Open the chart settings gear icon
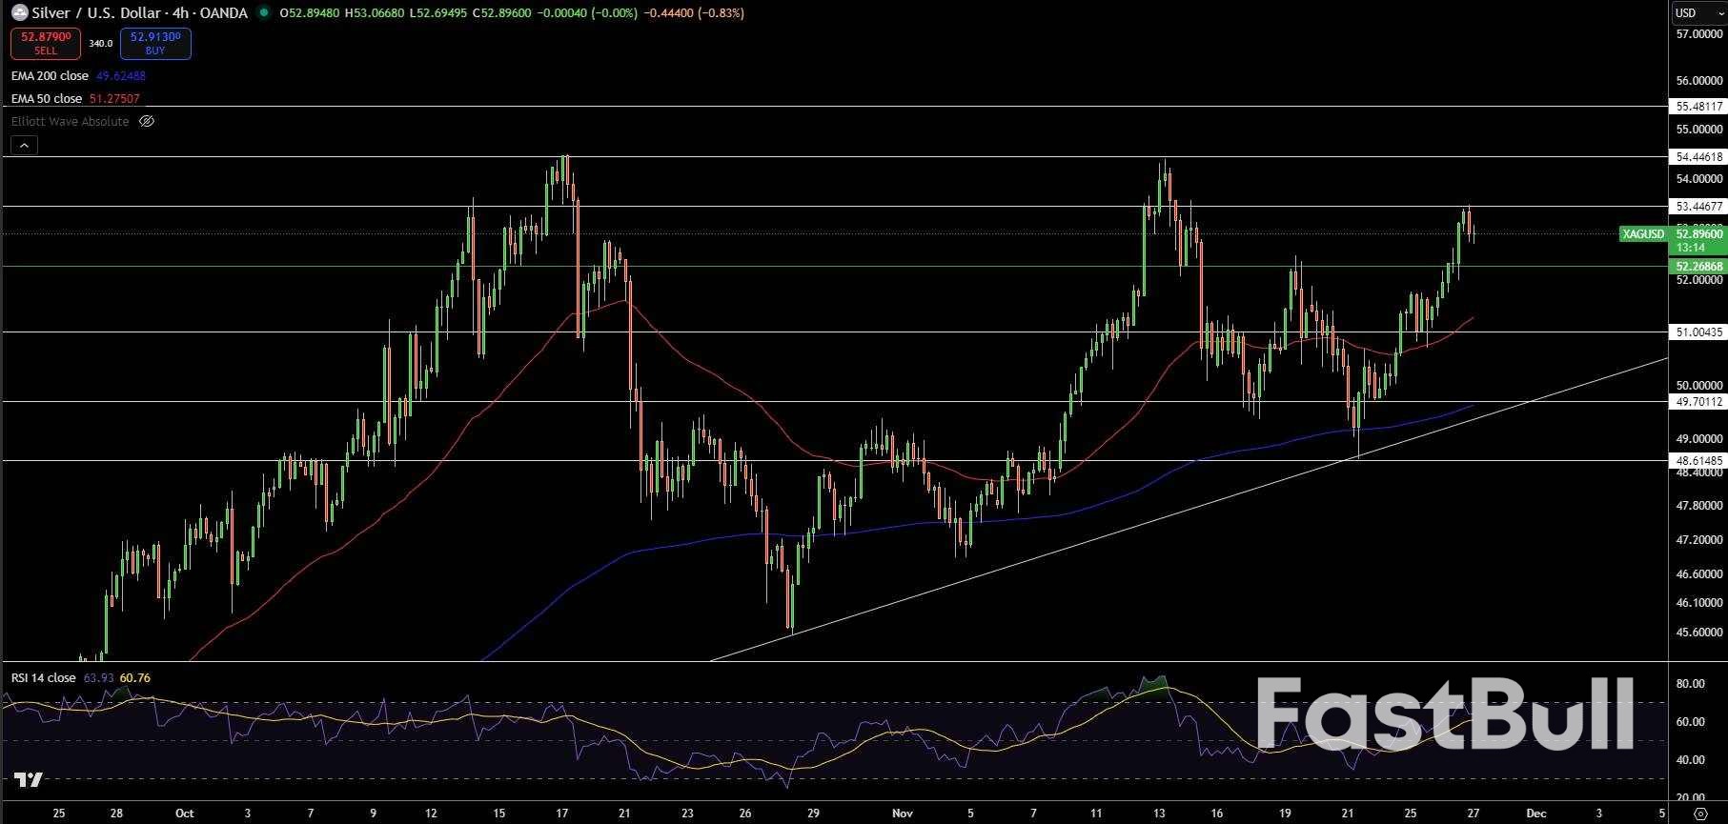 (1699, 814)
